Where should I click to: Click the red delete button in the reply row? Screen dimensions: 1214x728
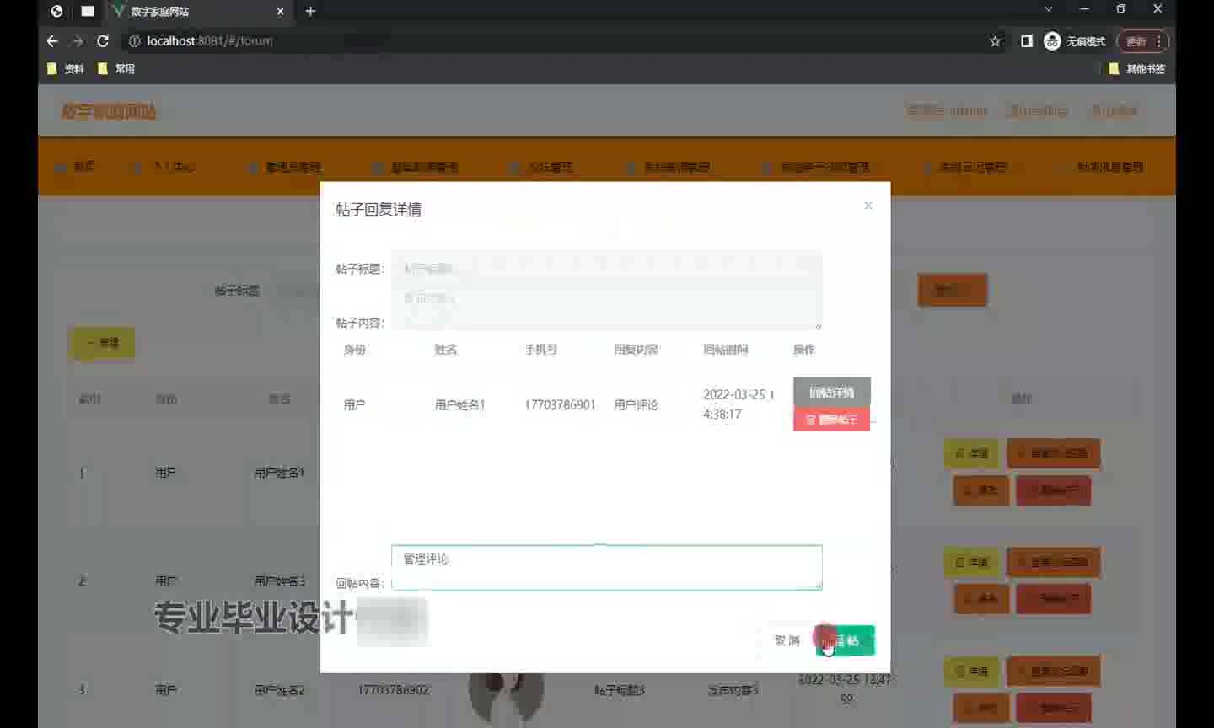(x=831, y=419)
